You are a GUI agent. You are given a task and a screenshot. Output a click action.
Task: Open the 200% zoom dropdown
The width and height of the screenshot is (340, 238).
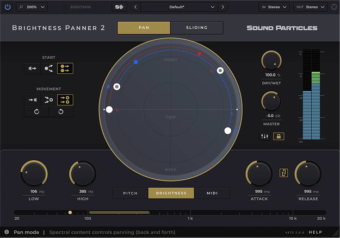[x=32, y=7]
